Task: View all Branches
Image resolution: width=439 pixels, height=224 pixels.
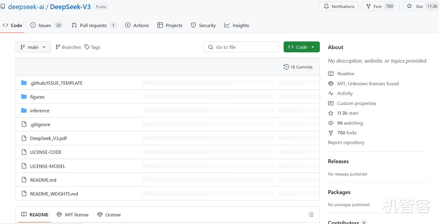Action: [68, 47]
